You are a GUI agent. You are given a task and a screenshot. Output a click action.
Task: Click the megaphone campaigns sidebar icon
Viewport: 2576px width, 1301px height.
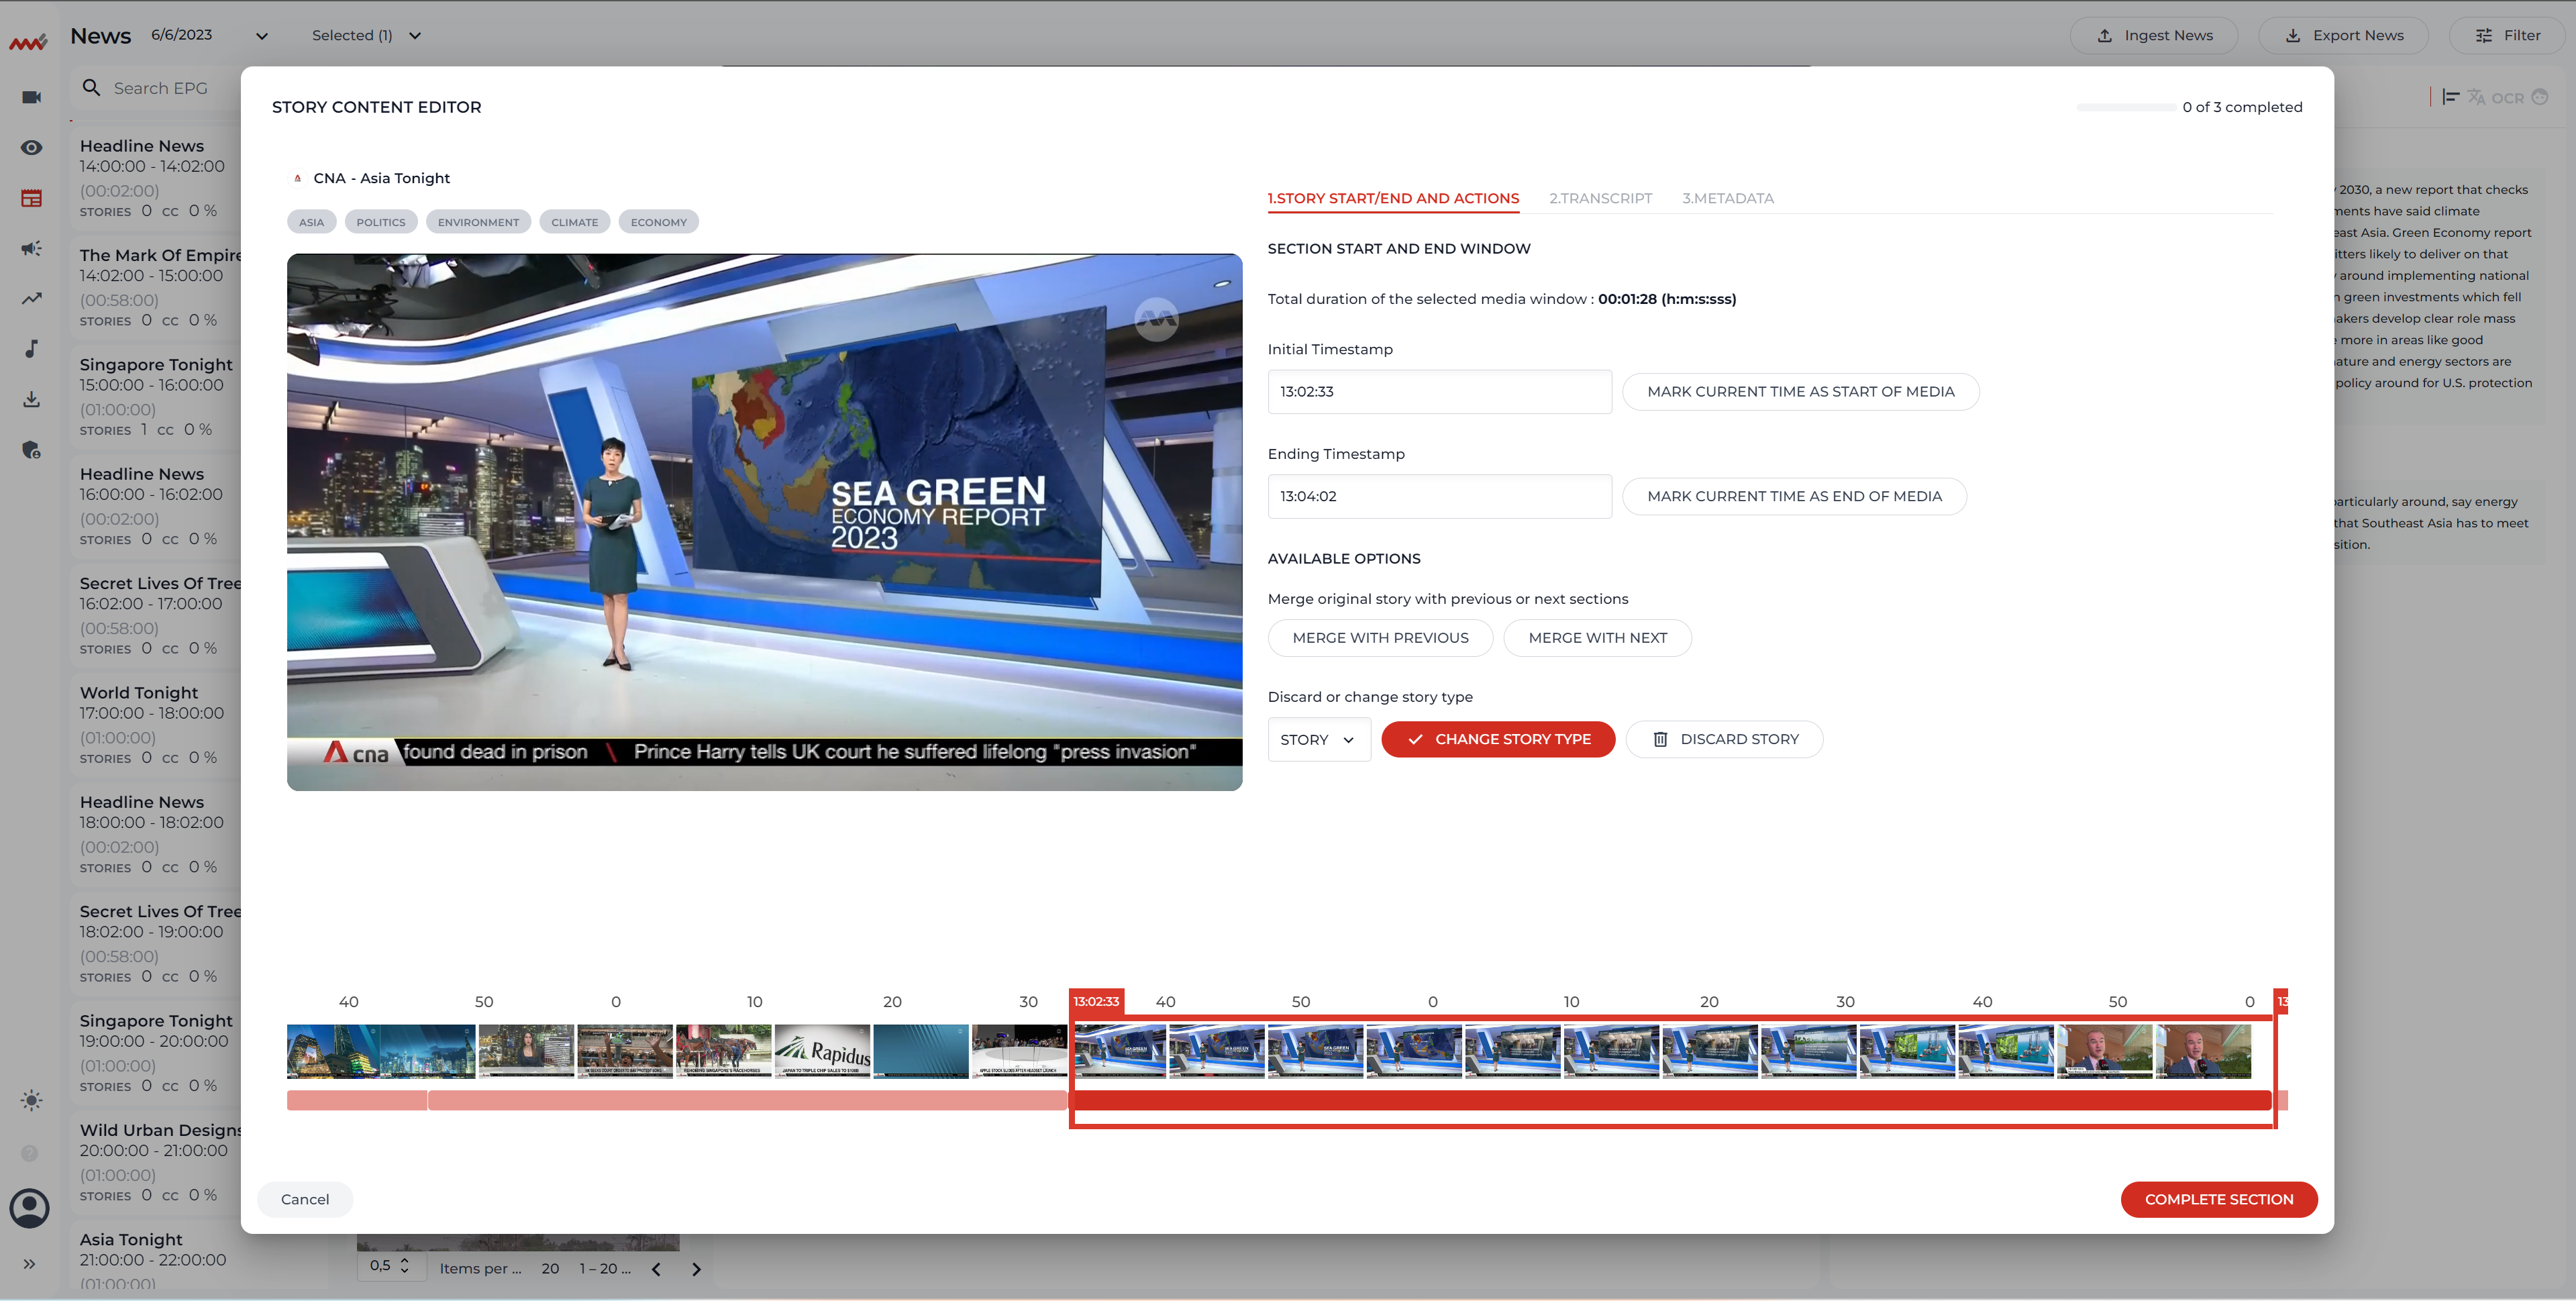click(x=31, y=248)
